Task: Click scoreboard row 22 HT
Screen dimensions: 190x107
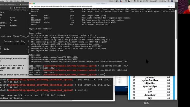Action: point(152,92)
